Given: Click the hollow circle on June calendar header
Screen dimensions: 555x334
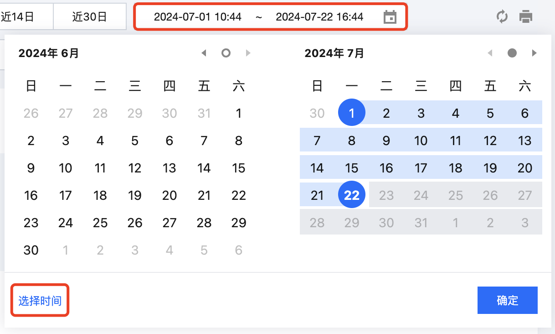Looking at the screenshot, I should point(226,53).
